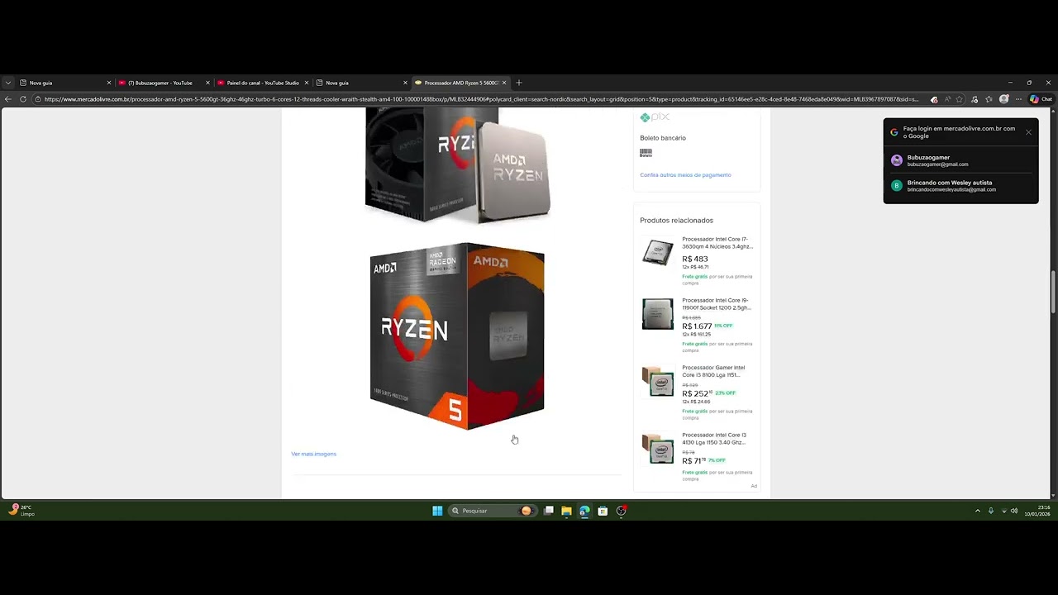This screenshot has height=595, width=1058.
Task: Open the weather widget showing 26°C
Action: 21,511
